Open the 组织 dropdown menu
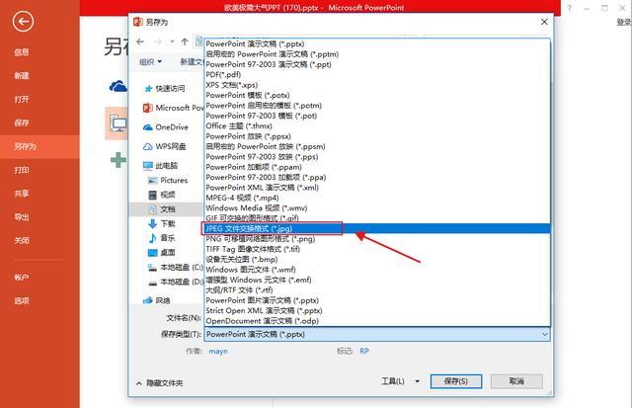The height and width of the screenshot is (408, 632). pos(150,61)
